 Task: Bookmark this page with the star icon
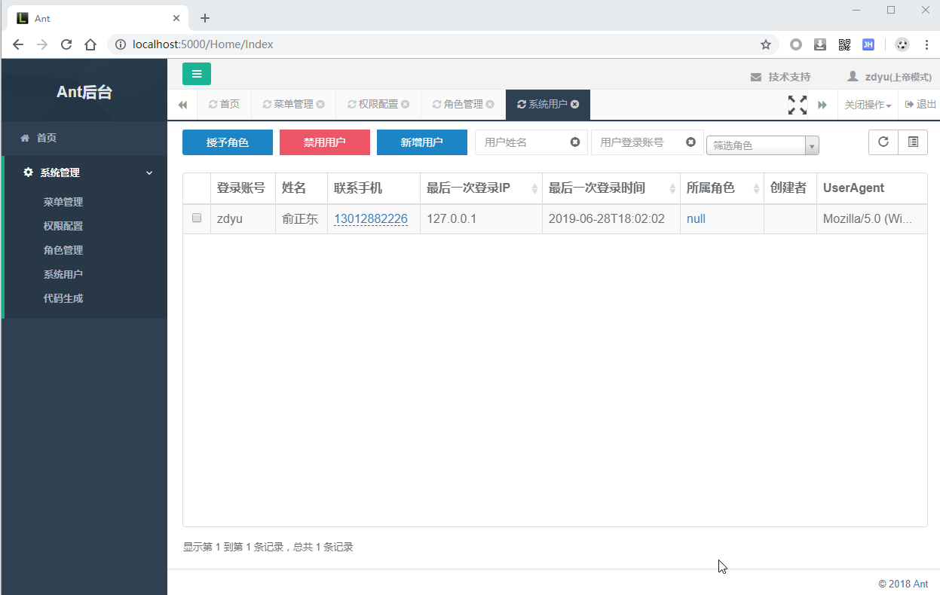point(766,44)
